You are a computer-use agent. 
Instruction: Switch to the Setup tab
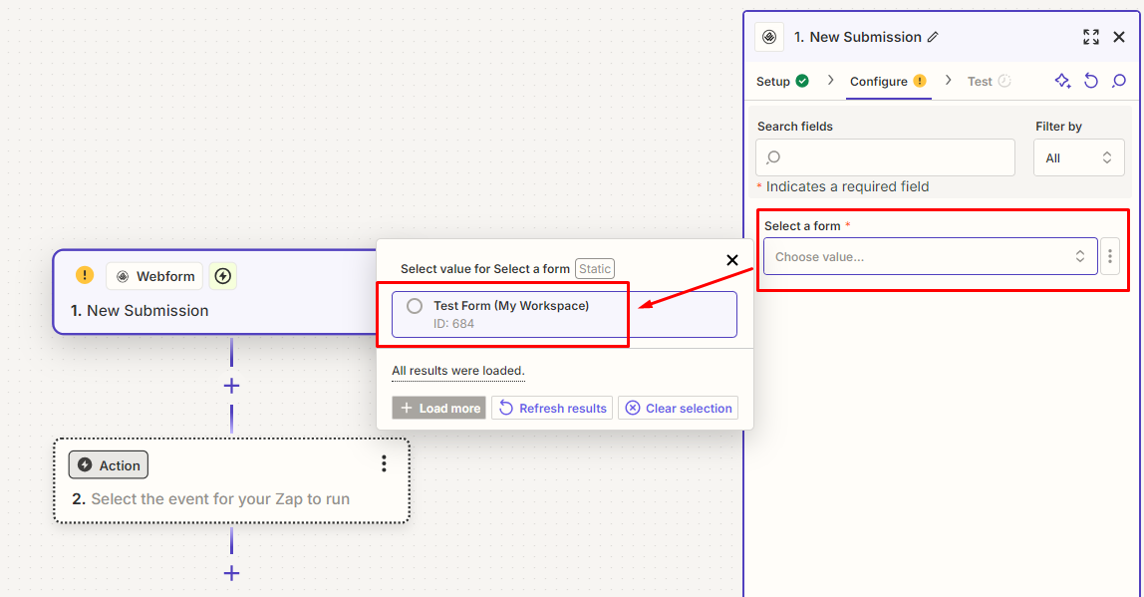click(x=783, y=81)
